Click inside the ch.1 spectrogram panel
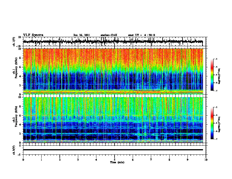Image resolution: width=232 pixels, height=179 pixels. point(113,71)
